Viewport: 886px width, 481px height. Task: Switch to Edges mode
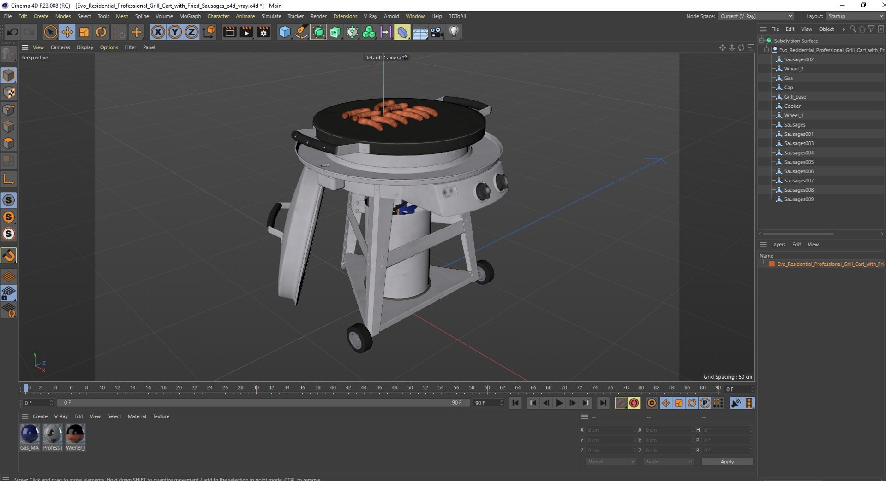click(9, 126)
